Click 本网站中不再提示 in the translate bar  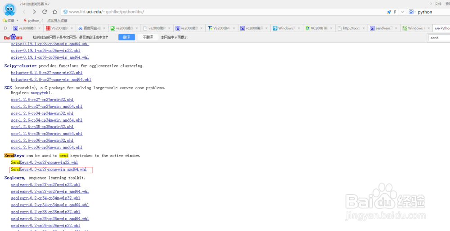click(x=174, y=37)
